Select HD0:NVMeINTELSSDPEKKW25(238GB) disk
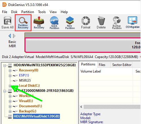 [45, 65]
